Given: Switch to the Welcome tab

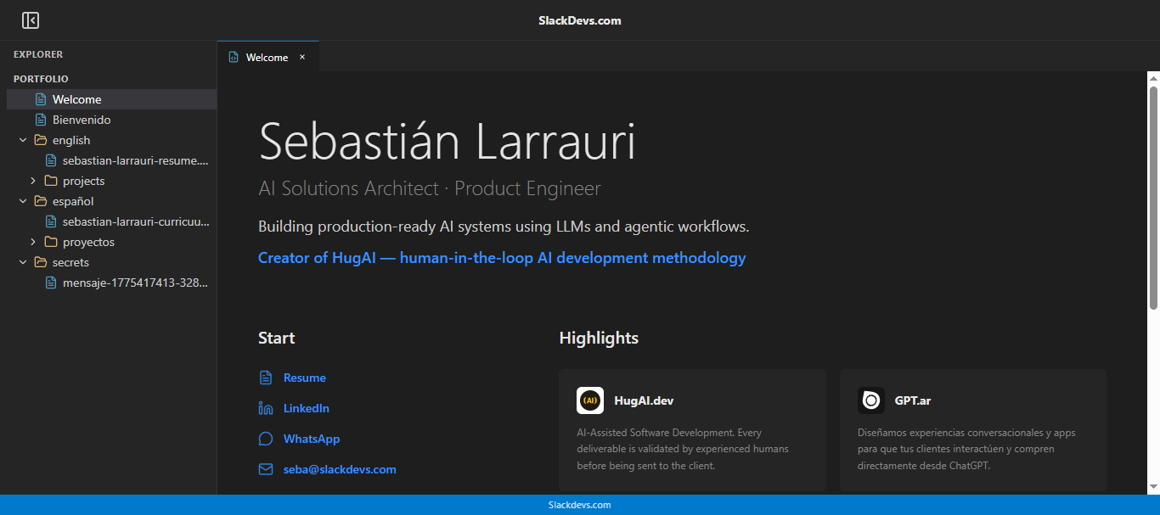Looking at the screenshot, I should coord(267,57).
